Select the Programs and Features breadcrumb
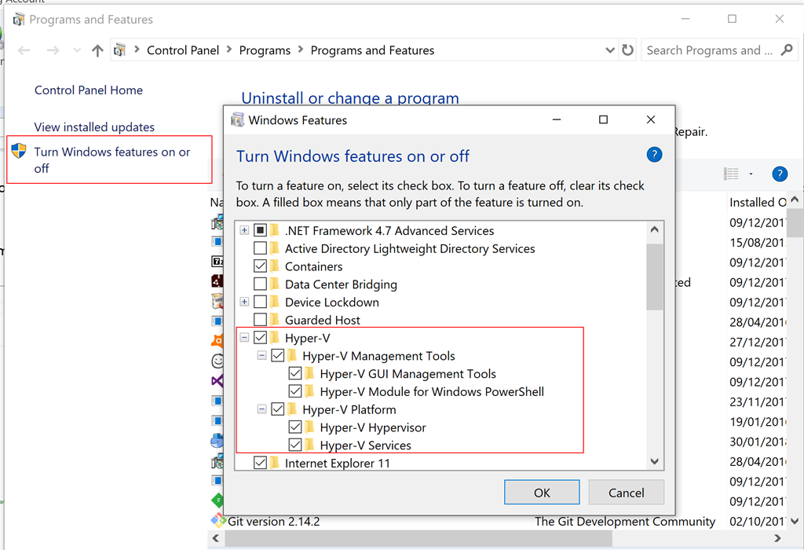The height and width of the screenshot is (550, 804). [x=372, y=50]
